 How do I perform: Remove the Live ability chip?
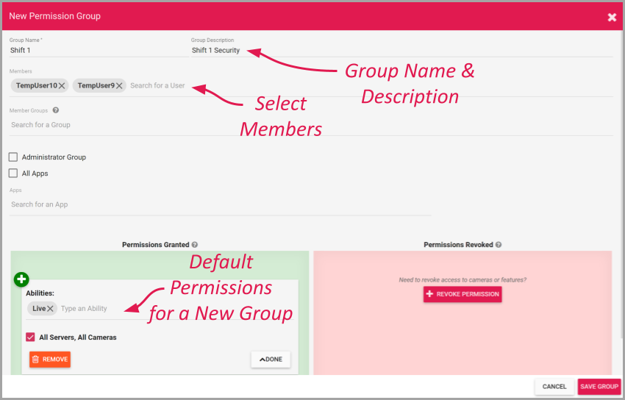tap(50, 308)
